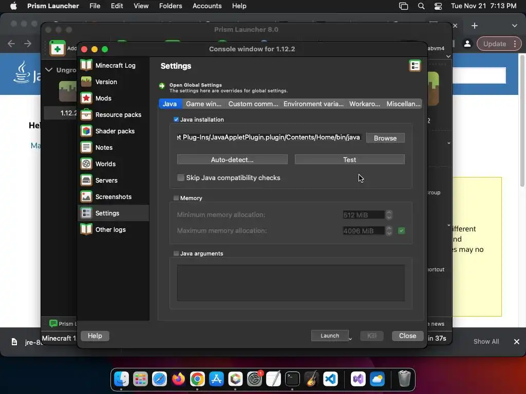Switch to the Java tab
The width and height of the screenshot is (526, 394).
[170, 104]
